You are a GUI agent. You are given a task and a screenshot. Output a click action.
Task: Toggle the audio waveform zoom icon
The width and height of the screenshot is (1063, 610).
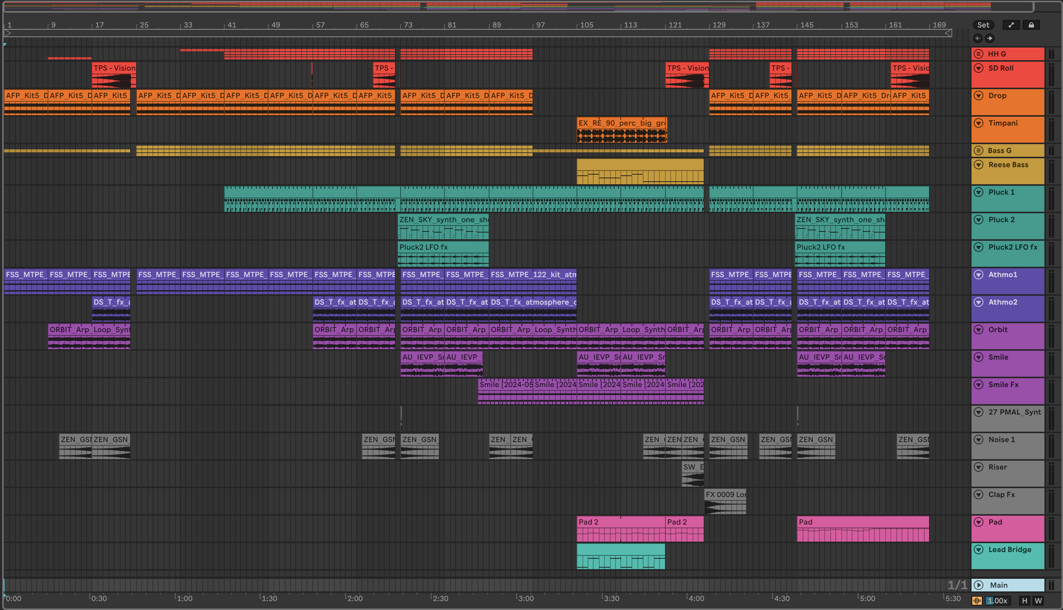tap(977, 601)
